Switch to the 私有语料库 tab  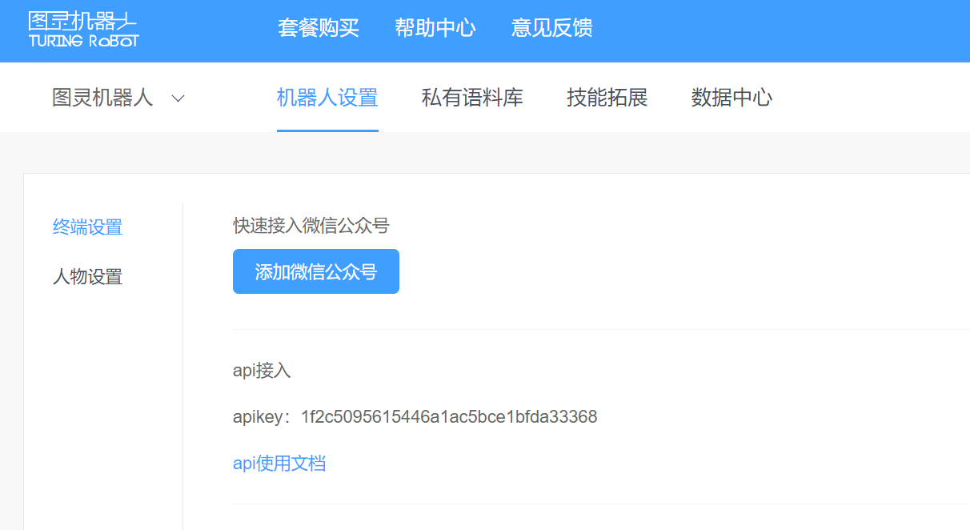pyautogui.click(x=472, y=98)
